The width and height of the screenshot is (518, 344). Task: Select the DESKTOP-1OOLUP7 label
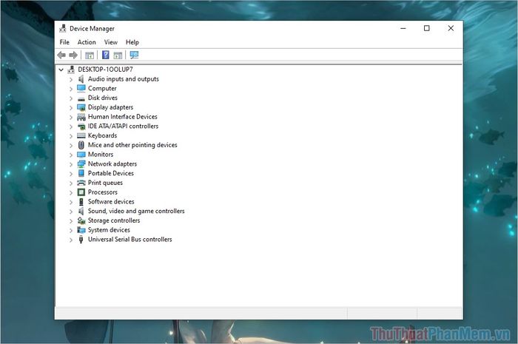[105, 70]
